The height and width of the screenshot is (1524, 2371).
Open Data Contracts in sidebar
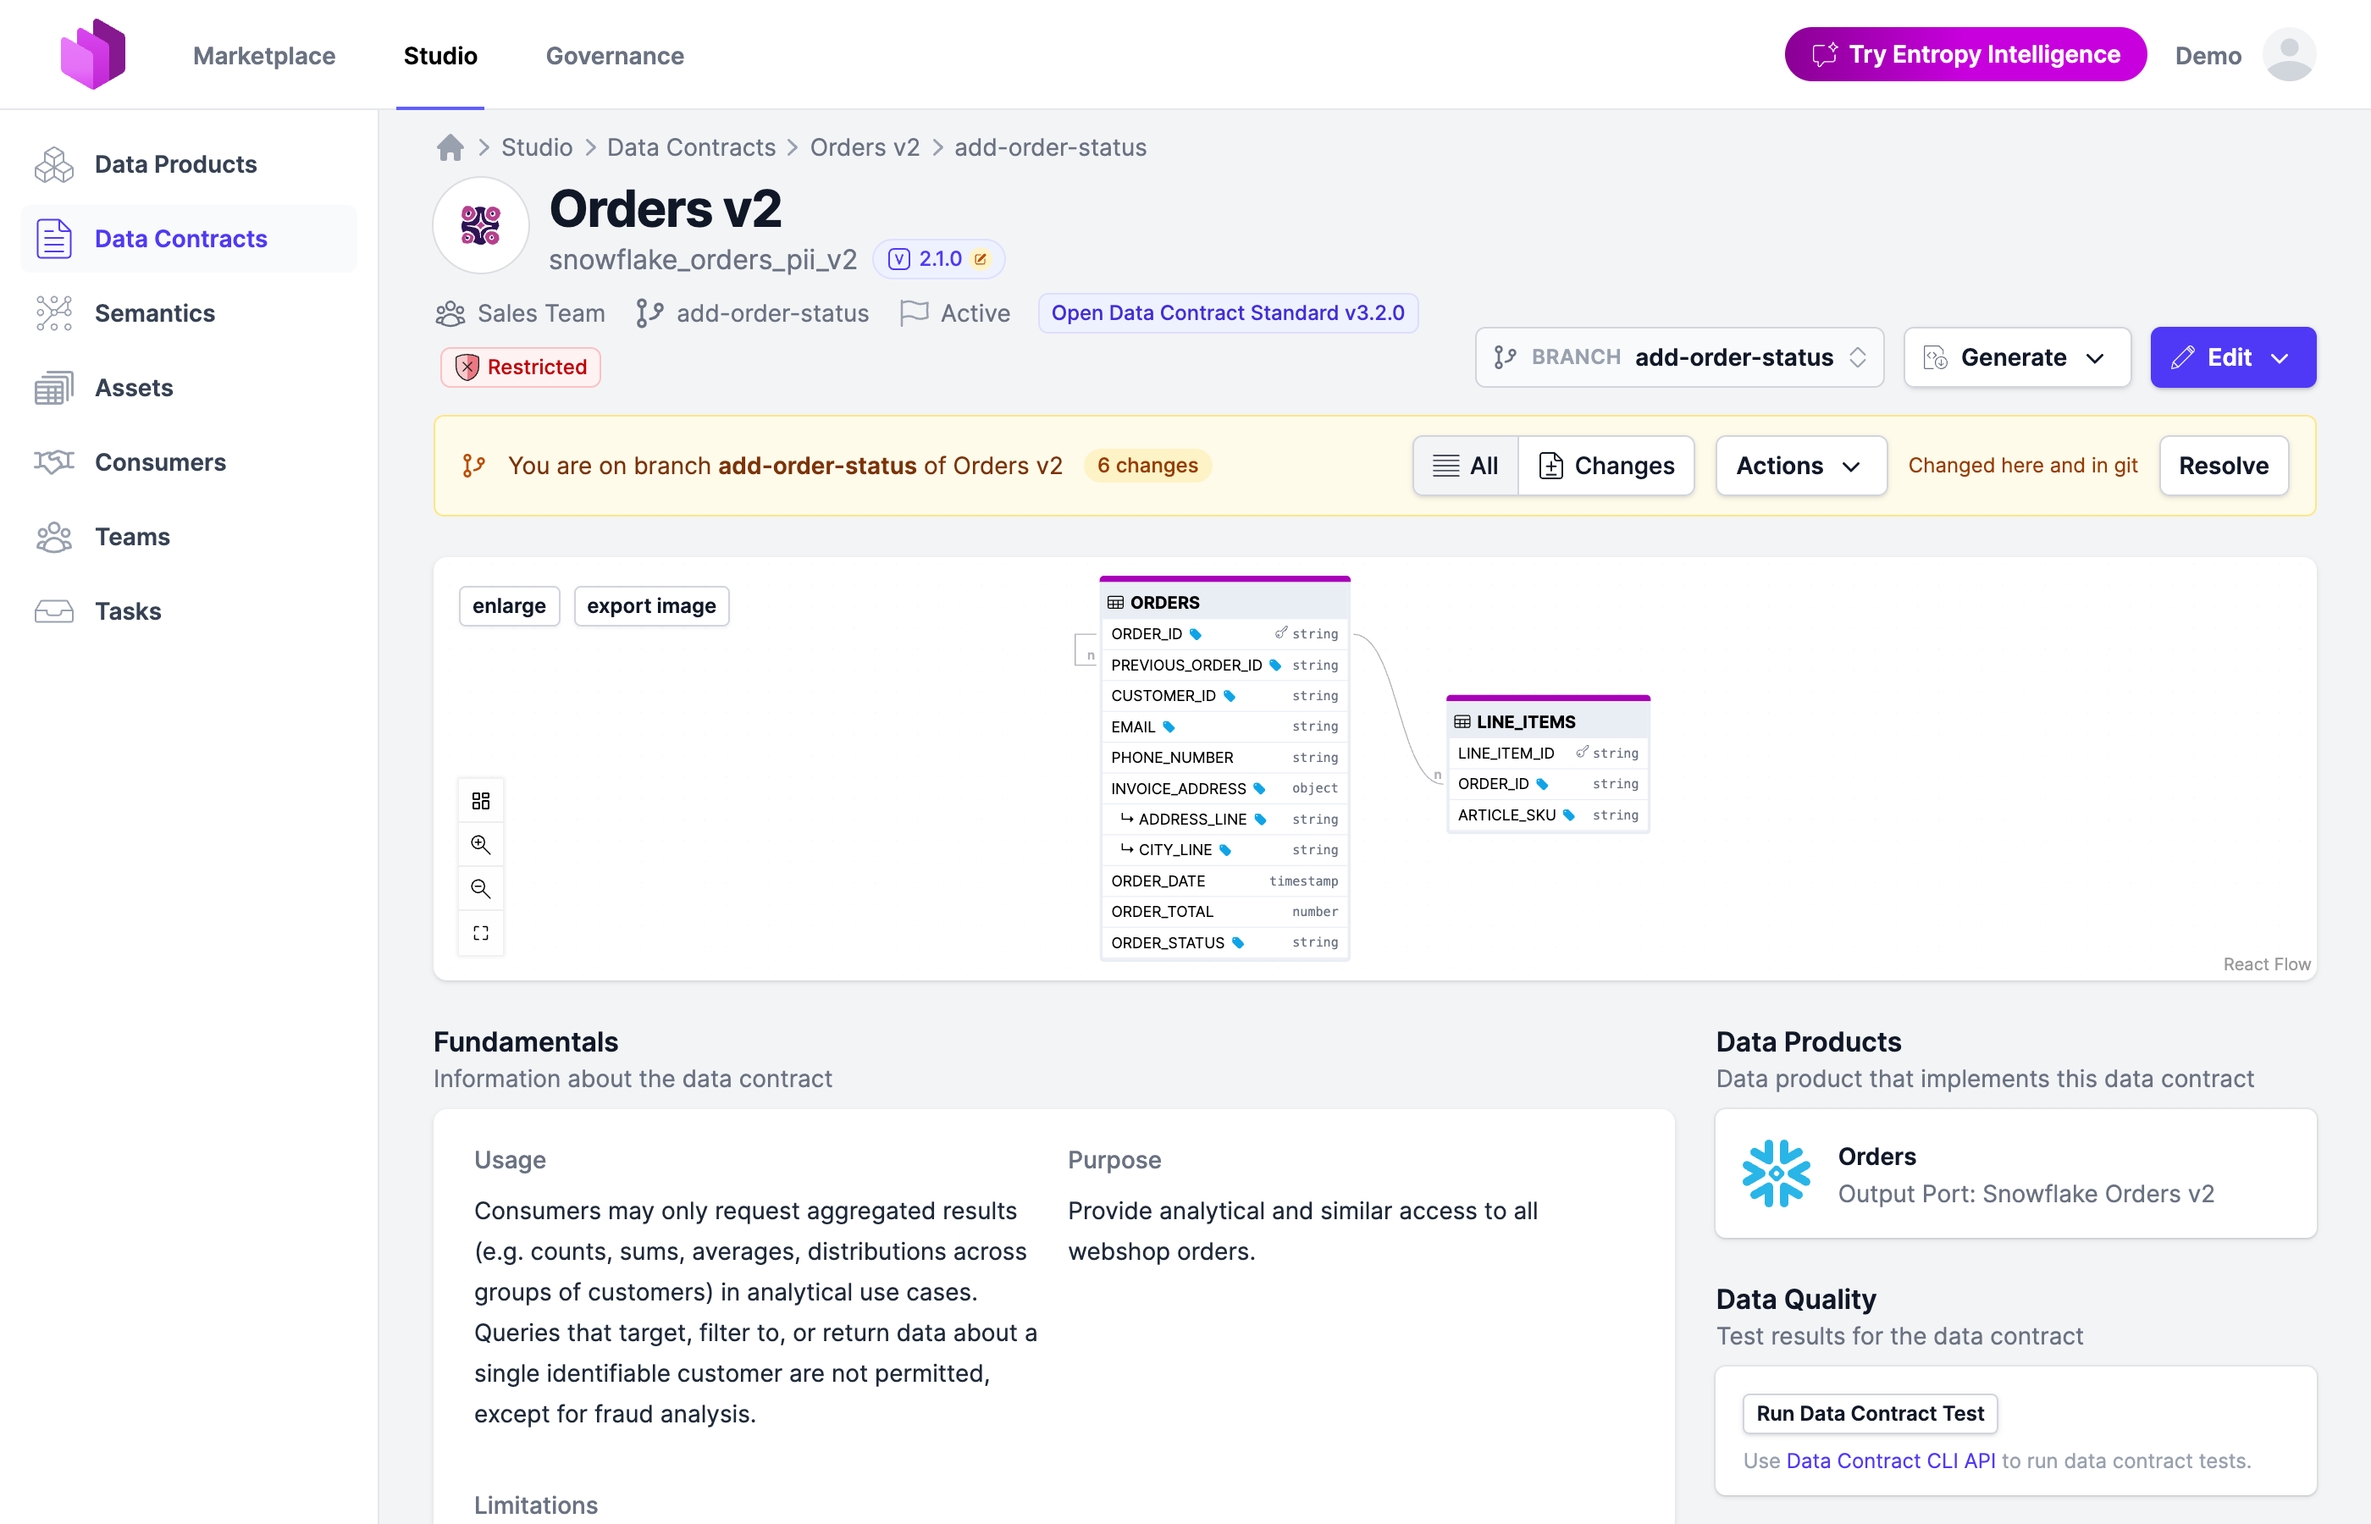pyautogui.click(x=188, y=239)
